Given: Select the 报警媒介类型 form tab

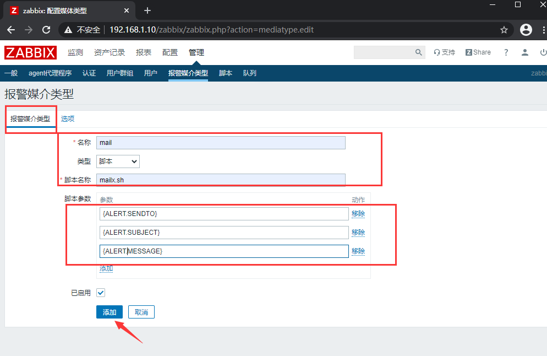Looking at the screenshot, I should coord(30,119).
